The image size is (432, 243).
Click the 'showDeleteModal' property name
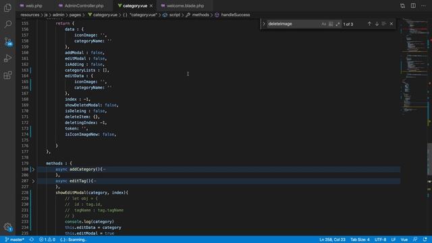click(82, 105)
